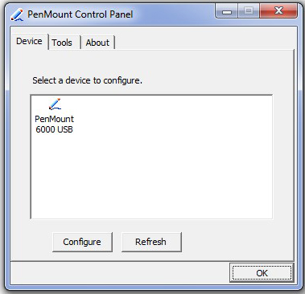Click blank tab strip area right of About
Image resolution: width=305 pixels, height=294 pixels.
pos(204,42)
